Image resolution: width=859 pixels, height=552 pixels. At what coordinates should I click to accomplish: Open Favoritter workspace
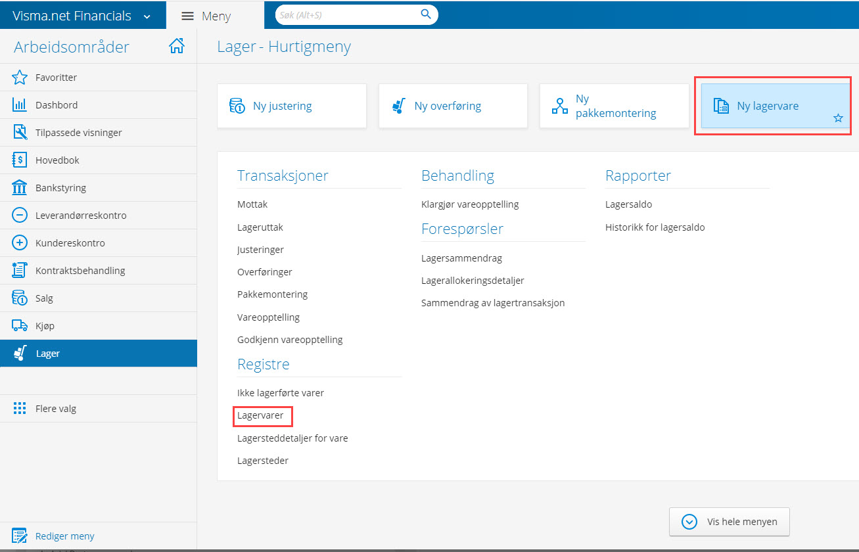[x=99, y=78]
